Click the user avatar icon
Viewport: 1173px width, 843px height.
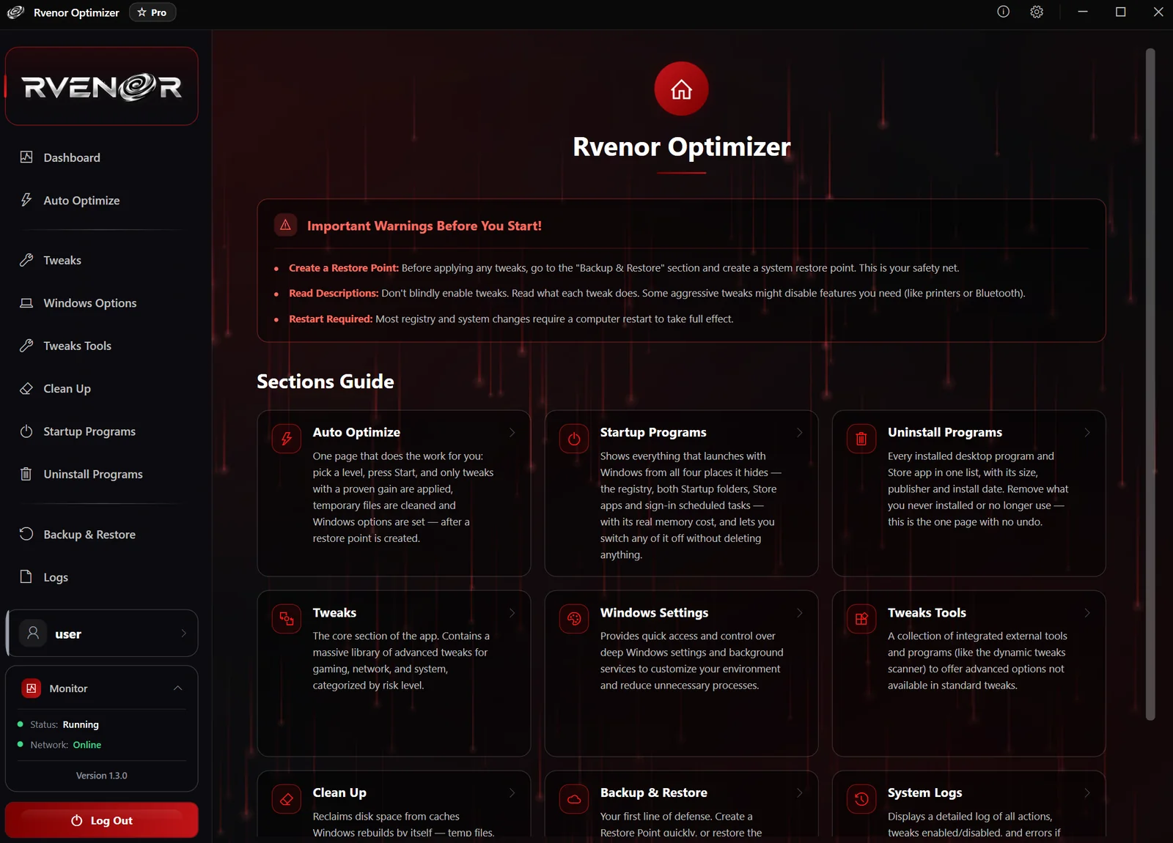pyautogui.click(x=33, y=633)
